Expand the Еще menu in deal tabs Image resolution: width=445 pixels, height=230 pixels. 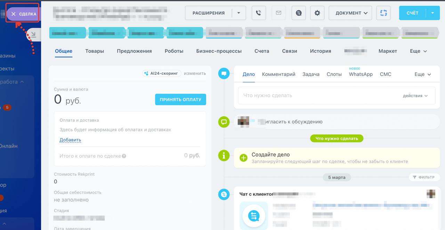click(x=418, y=51)
